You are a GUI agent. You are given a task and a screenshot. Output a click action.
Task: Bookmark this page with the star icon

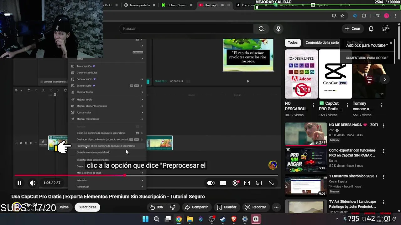click(342, 16)
